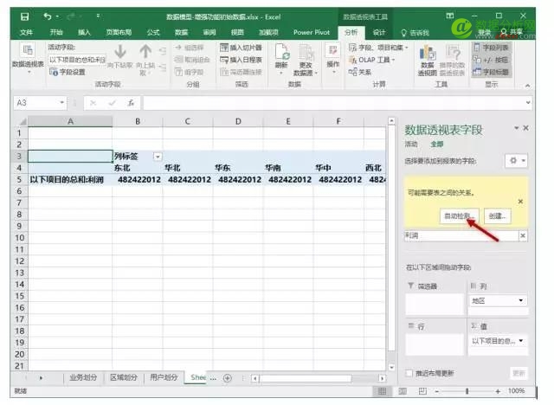Switch to Page Layout view in status bar

403,391
